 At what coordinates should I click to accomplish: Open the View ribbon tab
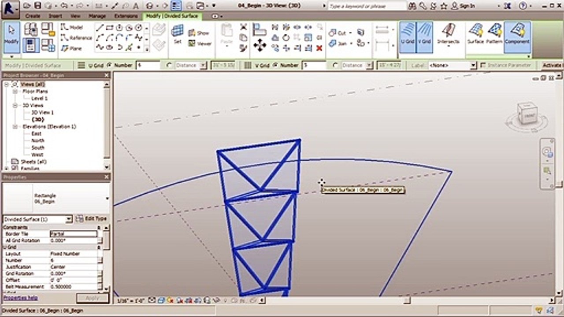pyautogui.click(x=75, y=16)
